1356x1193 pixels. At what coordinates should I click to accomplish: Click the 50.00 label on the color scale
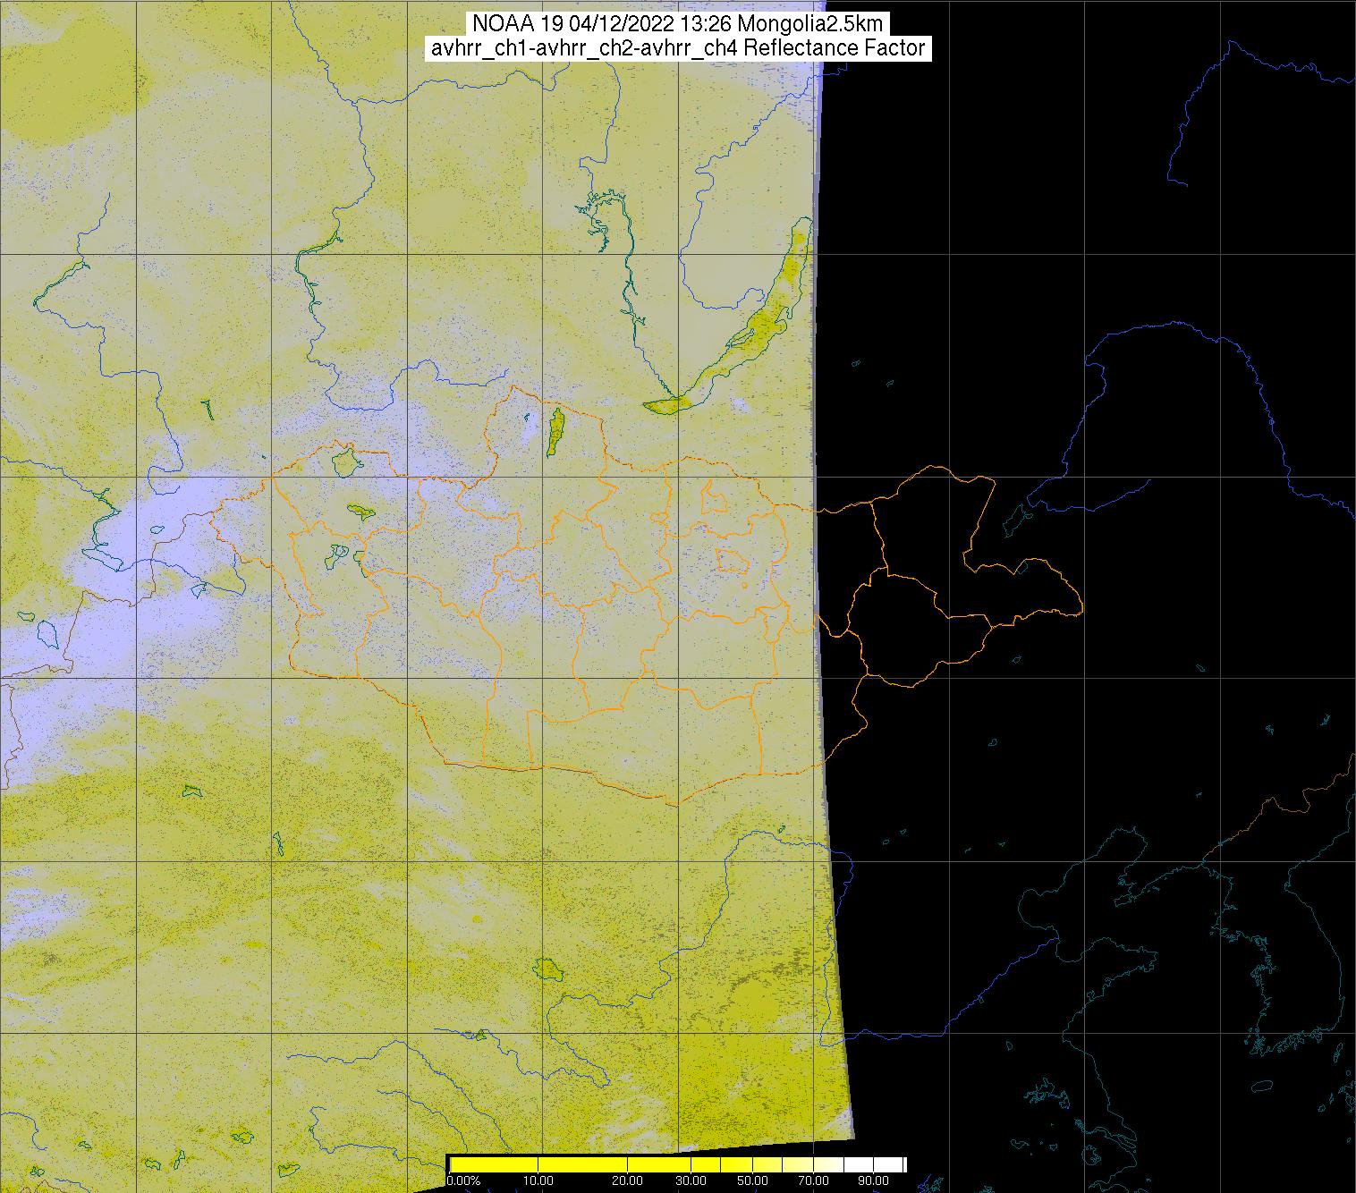click(752, 1181)
